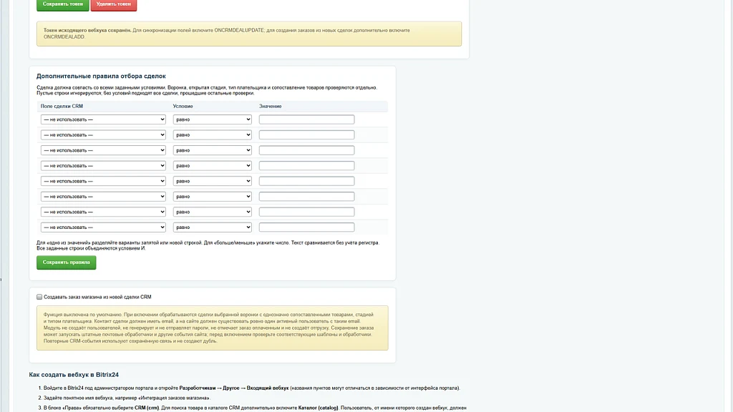Open the равно condition dropdown in the fourth rule row
This screenshot has width=733, height=412.
(x=212, y=166)
